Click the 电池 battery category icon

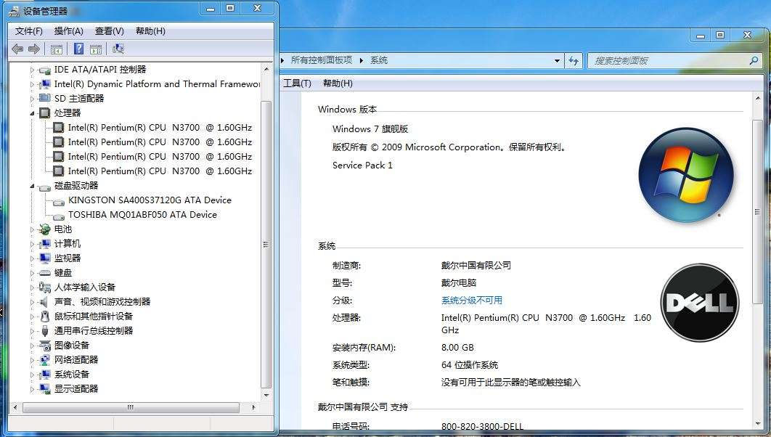coord(45,229)
